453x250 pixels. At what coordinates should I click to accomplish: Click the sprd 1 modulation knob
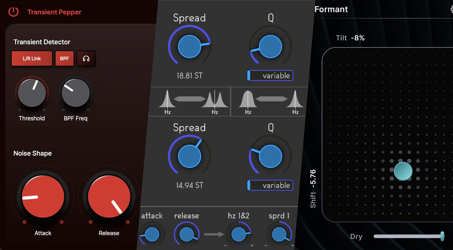tap(279, 234)
